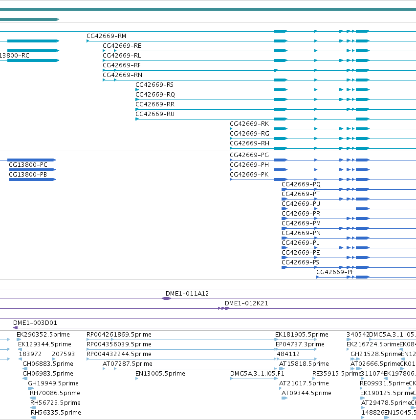Select the CG42669-PF protein label

coord(335,272)
